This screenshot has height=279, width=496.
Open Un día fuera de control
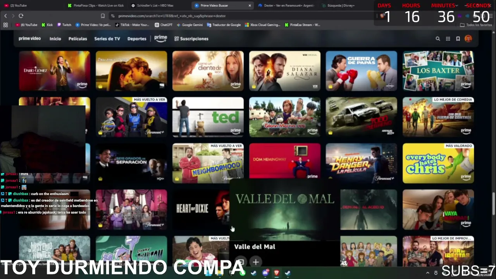438,117
